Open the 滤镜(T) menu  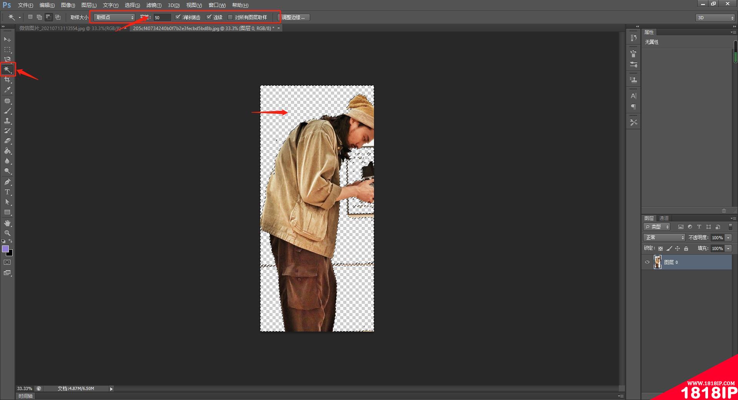point(154,5)
